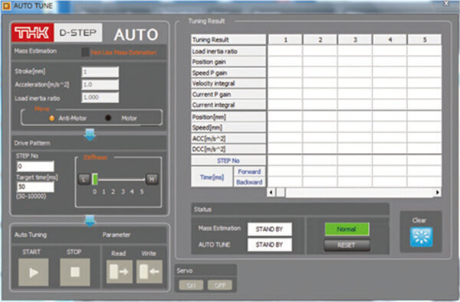
Task: Click the Velocity integral row label
Action: tap(228, 83)
